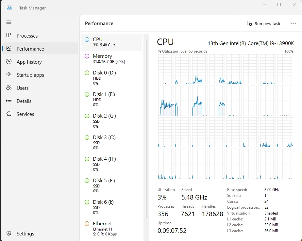Open the hamburger navigation menu
Image resolution: width=302 pixels, height=241 pixels.
tap(9, 22)
